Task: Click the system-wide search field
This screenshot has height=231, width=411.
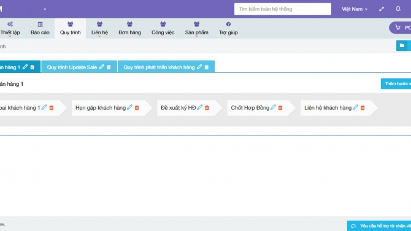Action: point(283,9)
